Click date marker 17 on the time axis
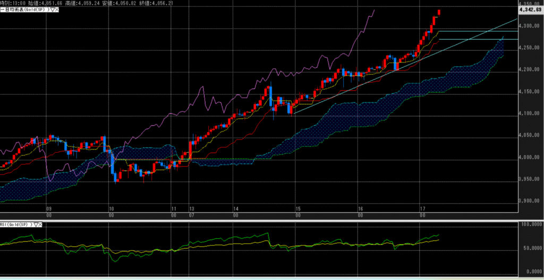The width and height of the screenshot is (544, 280). [x=422, y=209]
